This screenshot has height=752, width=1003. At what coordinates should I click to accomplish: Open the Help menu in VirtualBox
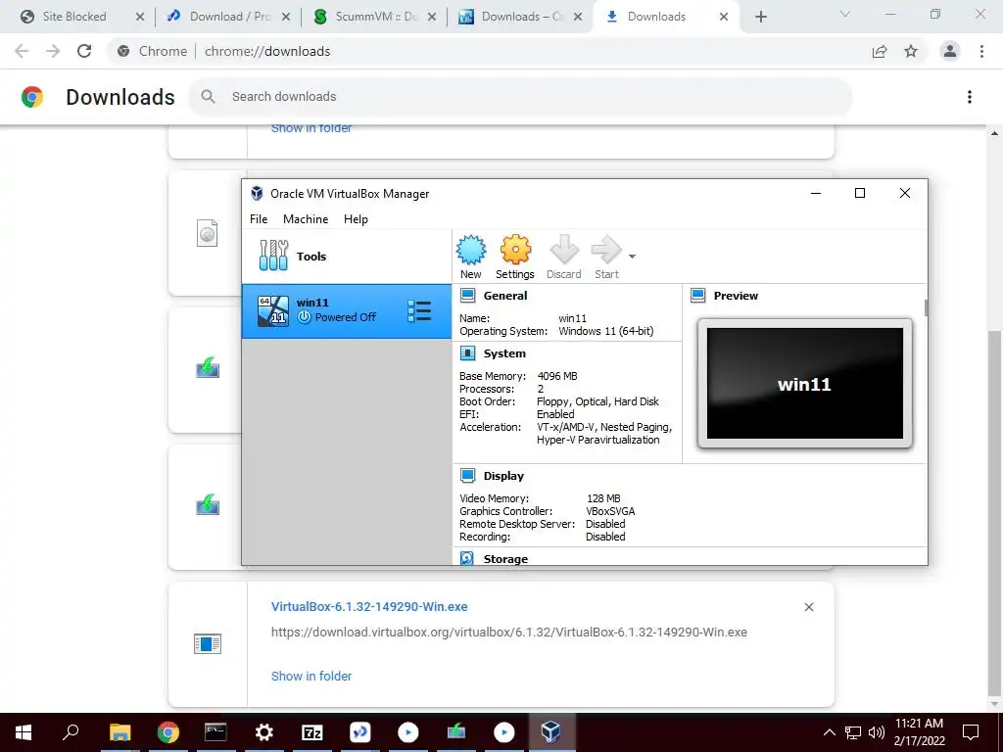click(356, 218)
